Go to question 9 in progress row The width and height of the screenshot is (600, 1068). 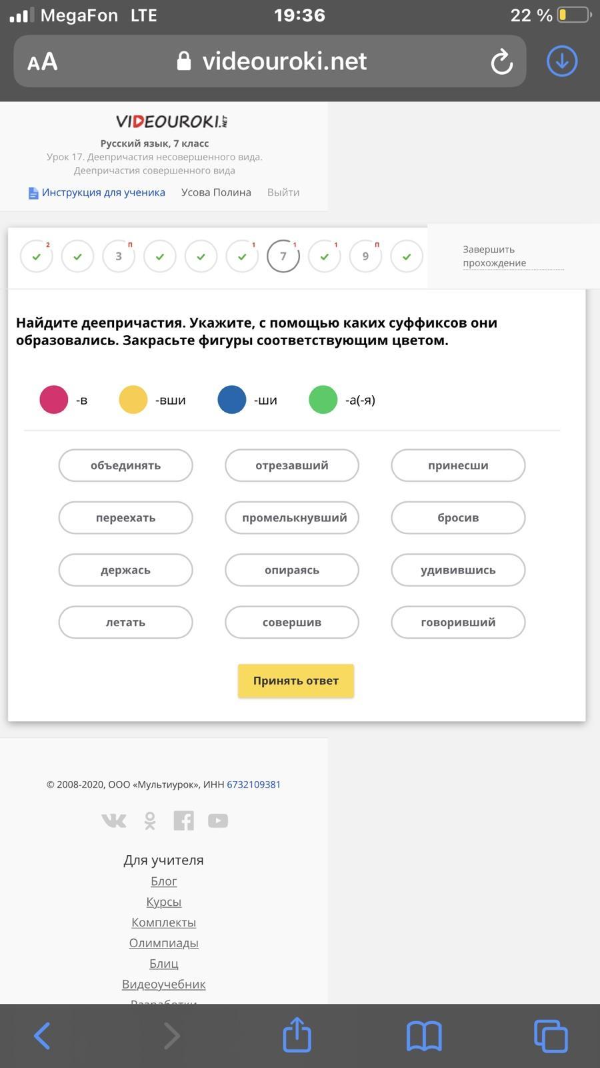[365, 256]
